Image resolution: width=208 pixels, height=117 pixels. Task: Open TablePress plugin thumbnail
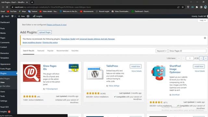pyautogui.click(x=95, y=73)
